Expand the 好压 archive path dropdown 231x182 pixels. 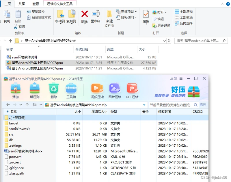[x=144, y=105]
